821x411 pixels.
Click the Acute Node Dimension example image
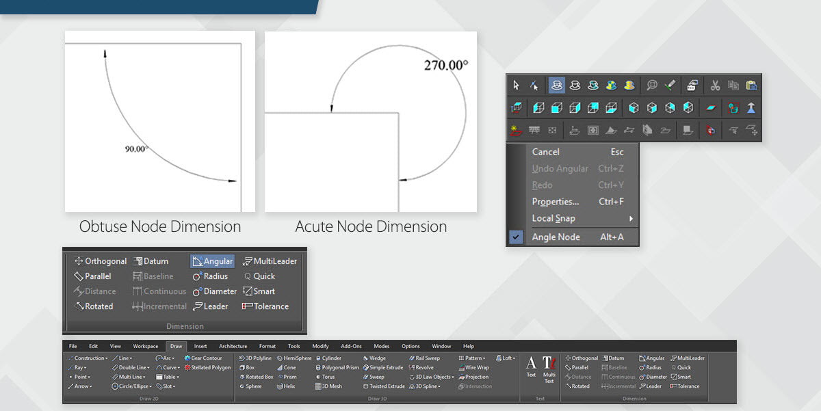371,121
